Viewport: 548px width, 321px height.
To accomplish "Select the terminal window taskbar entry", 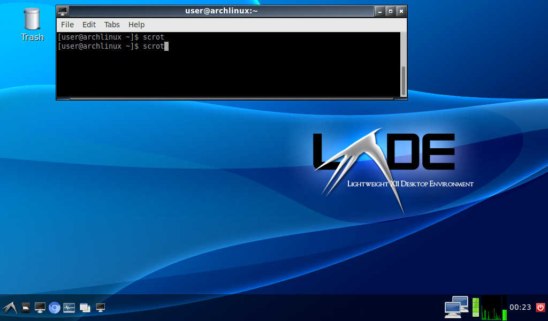I will click(x=100, y=308).
